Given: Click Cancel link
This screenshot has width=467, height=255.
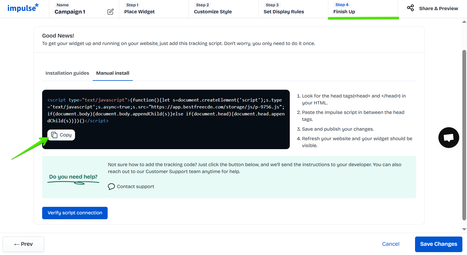Looking at the screenshot, I should pyautogui.click(x=391, y=244).
